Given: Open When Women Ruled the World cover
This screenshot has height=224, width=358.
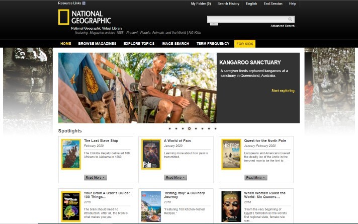Looking at the screenshot, I should [x=231, y=206].
